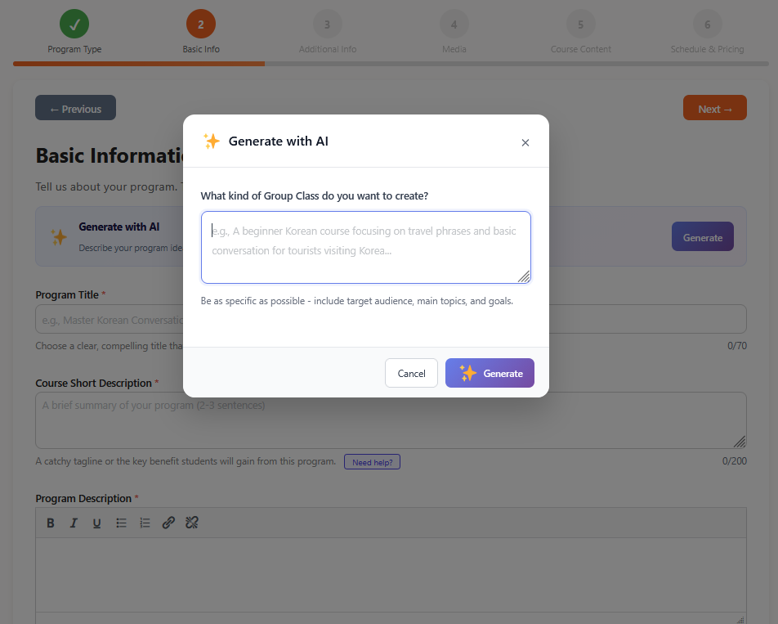Insert a numbered list in editor
The image size is (778, 624).
coord(145,523)
